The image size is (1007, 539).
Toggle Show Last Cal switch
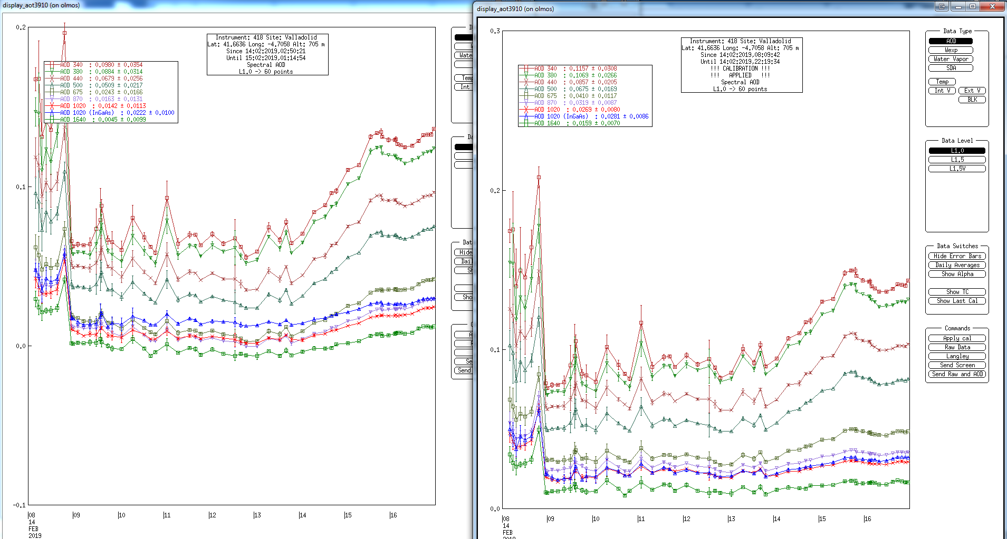point(957,301)
